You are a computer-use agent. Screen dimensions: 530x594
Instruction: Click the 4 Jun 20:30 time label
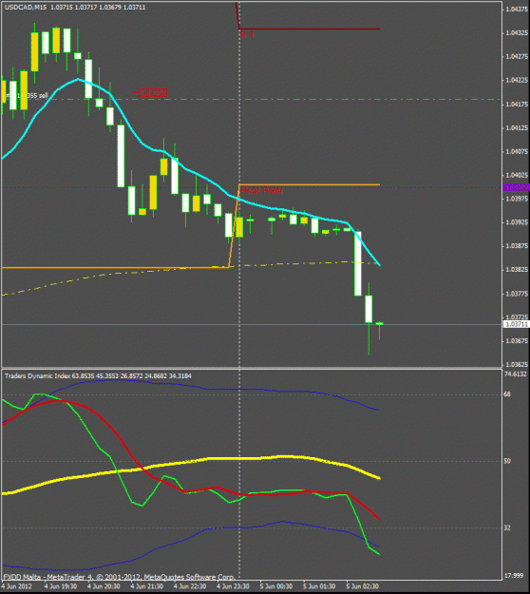tap(104, 586)
